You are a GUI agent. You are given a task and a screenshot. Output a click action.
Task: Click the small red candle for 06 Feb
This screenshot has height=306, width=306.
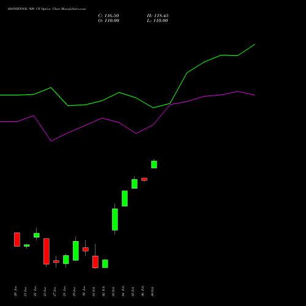(144, 179)
